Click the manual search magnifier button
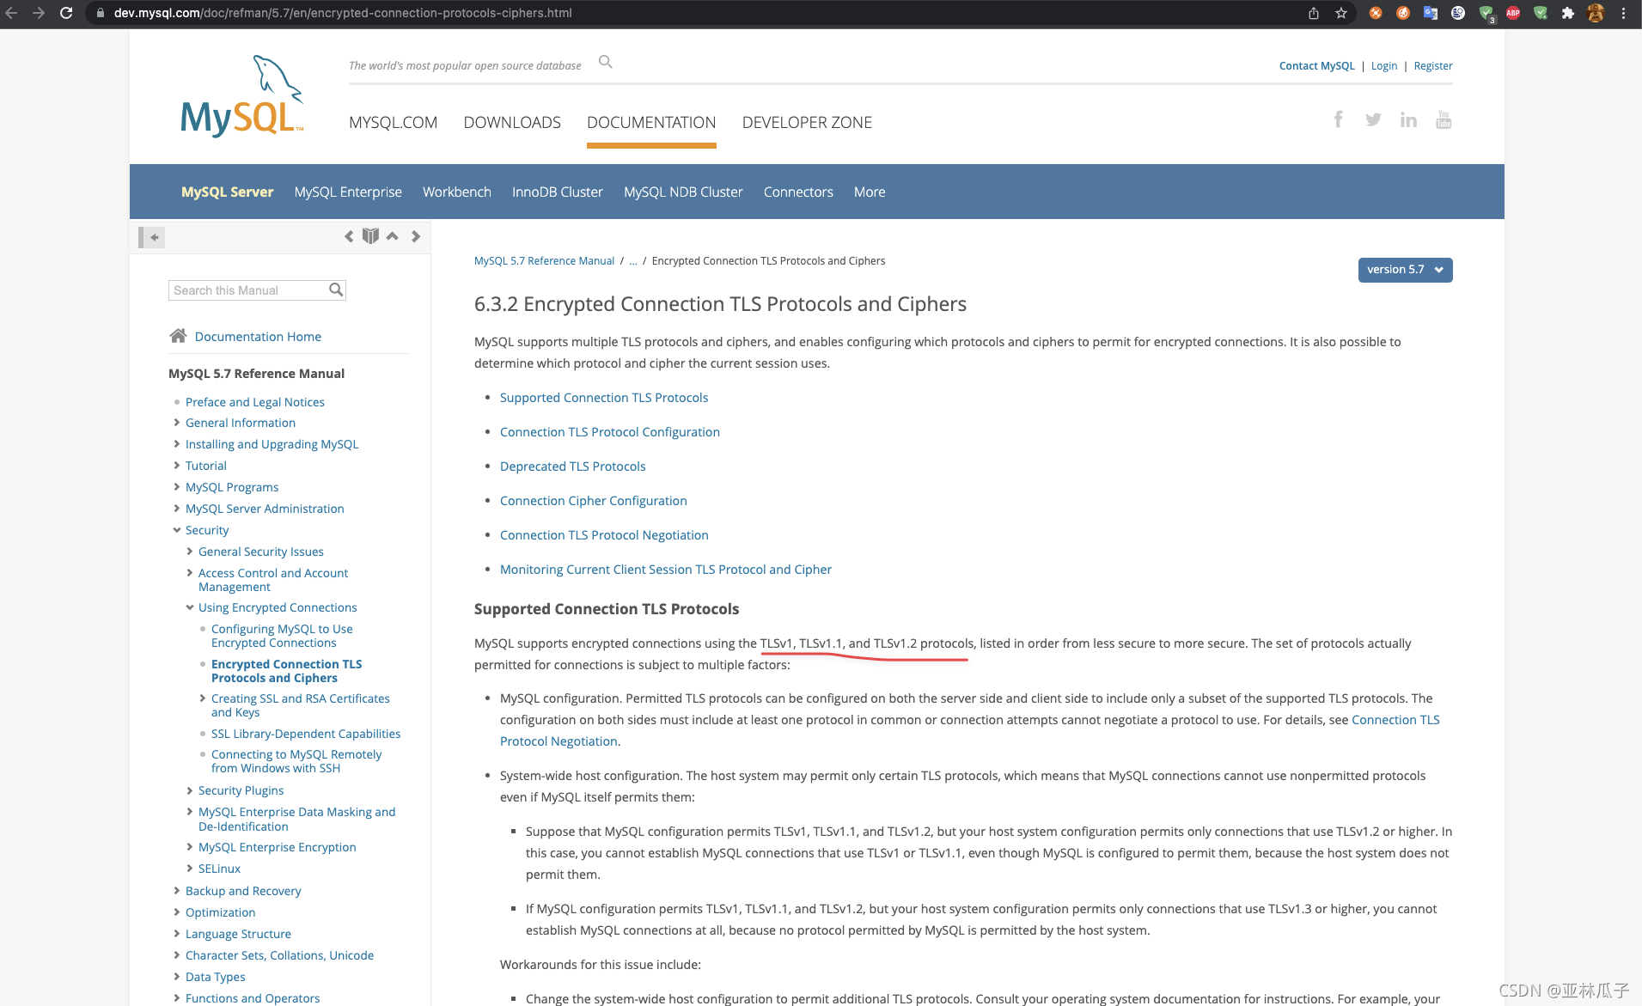The width and height of the screenshot is (1642, 1006). (x=336, y=290)
